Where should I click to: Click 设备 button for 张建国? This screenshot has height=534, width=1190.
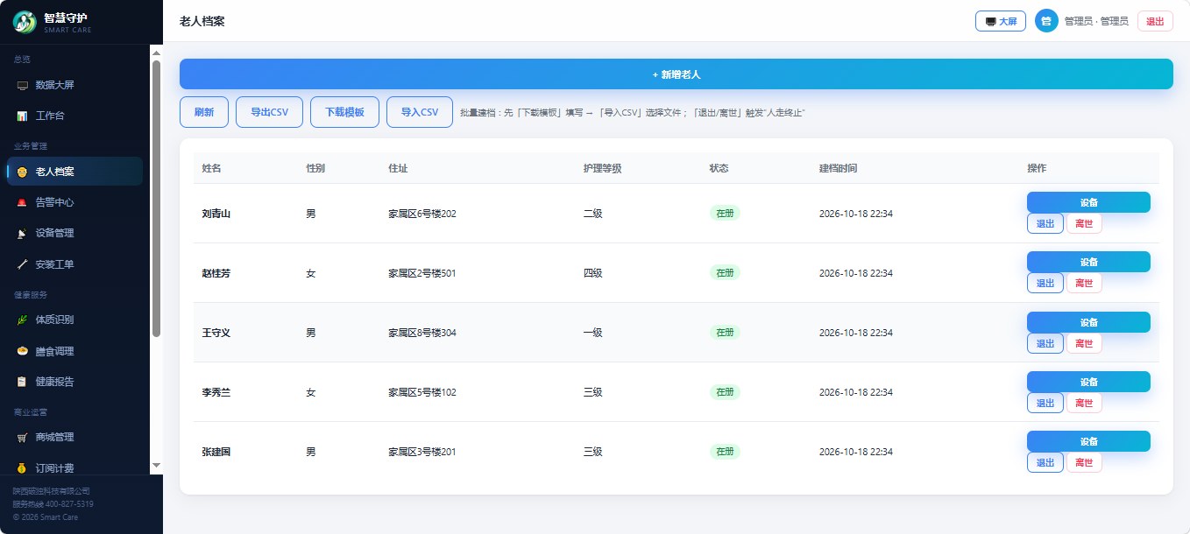point(1088,441)
